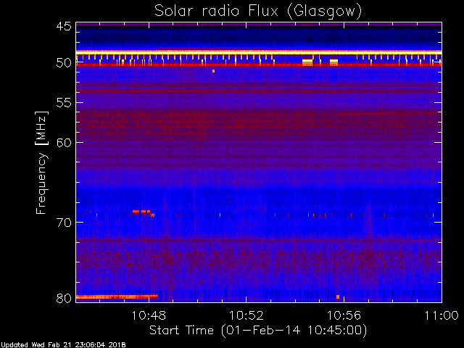Click the 'Frequency [MHz]' axis label

(x=41, y=162)
